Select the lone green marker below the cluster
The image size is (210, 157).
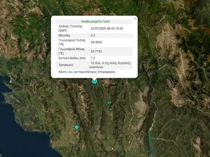click(111, 109)
